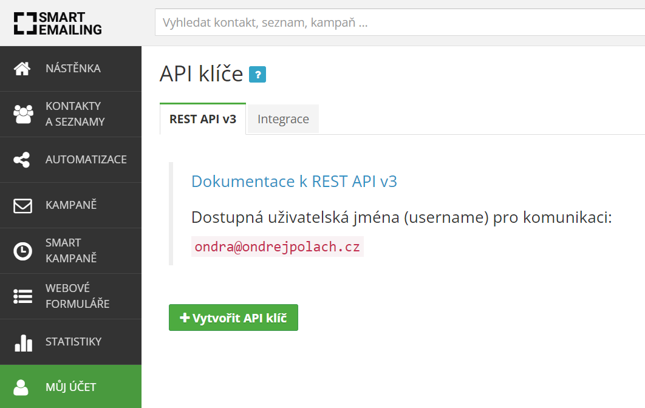Click the Dostupná uživatelská jména text
The height and width of the screenshot is (408, 645).
pyautogui.click(x=401, y=217)
